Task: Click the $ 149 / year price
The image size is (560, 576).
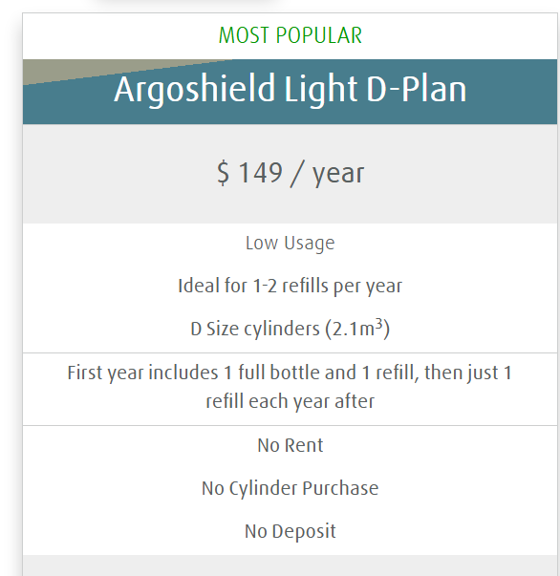Action: pyautogui.click(x=291, y=174)
